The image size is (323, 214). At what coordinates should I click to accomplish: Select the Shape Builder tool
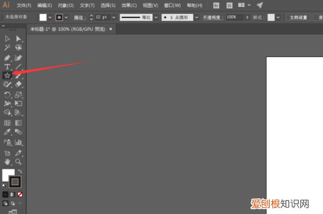pyautogui.click(x=7, y=112)
